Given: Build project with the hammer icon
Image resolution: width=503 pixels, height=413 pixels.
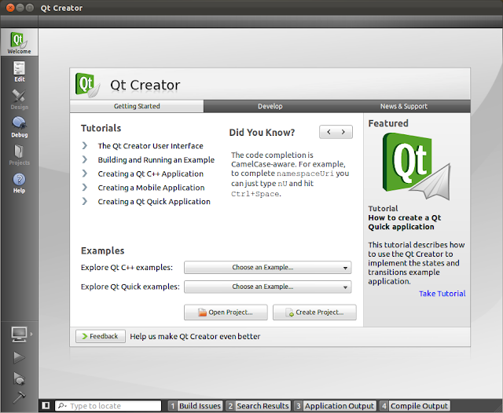Looking at the screenshot, I should coord(19,397).
